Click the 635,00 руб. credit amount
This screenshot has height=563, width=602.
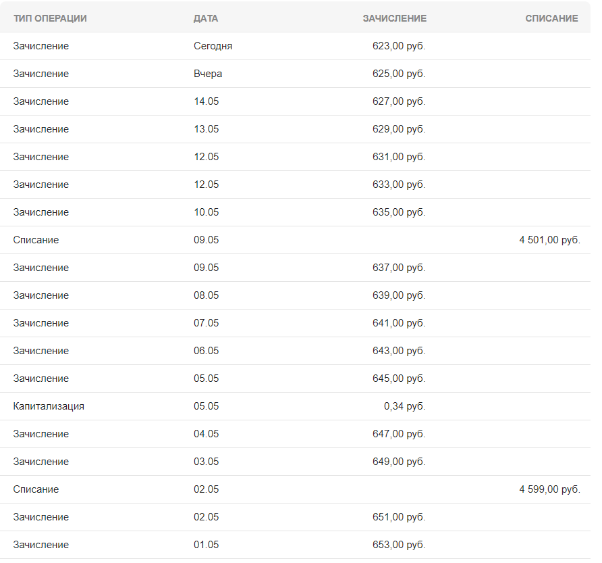[399, 212]
